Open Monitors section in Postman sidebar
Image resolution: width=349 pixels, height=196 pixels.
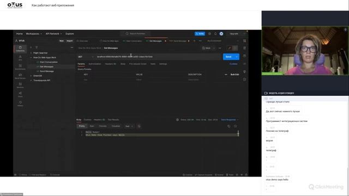pos(20,85)
